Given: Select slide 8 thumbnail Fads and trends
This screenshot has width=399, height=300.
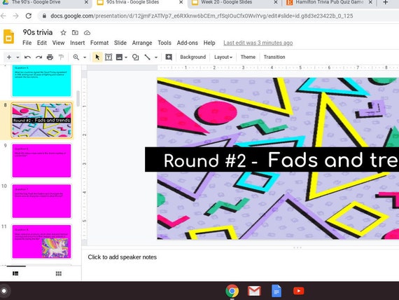Looking at the screenshot, I should (42, 121).
